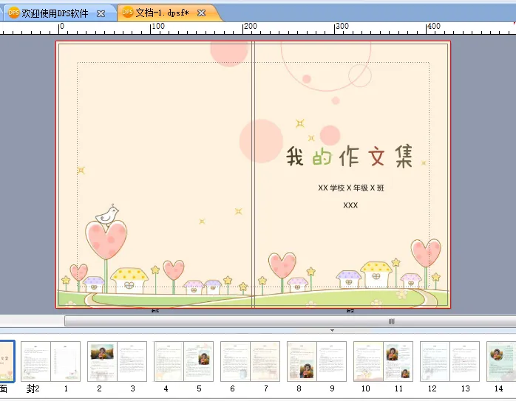Image resolution: width=516 pixels, height=401 pixels.
Task: Open page 2 thumbnail with photo
Action: (x=102, y=361)
